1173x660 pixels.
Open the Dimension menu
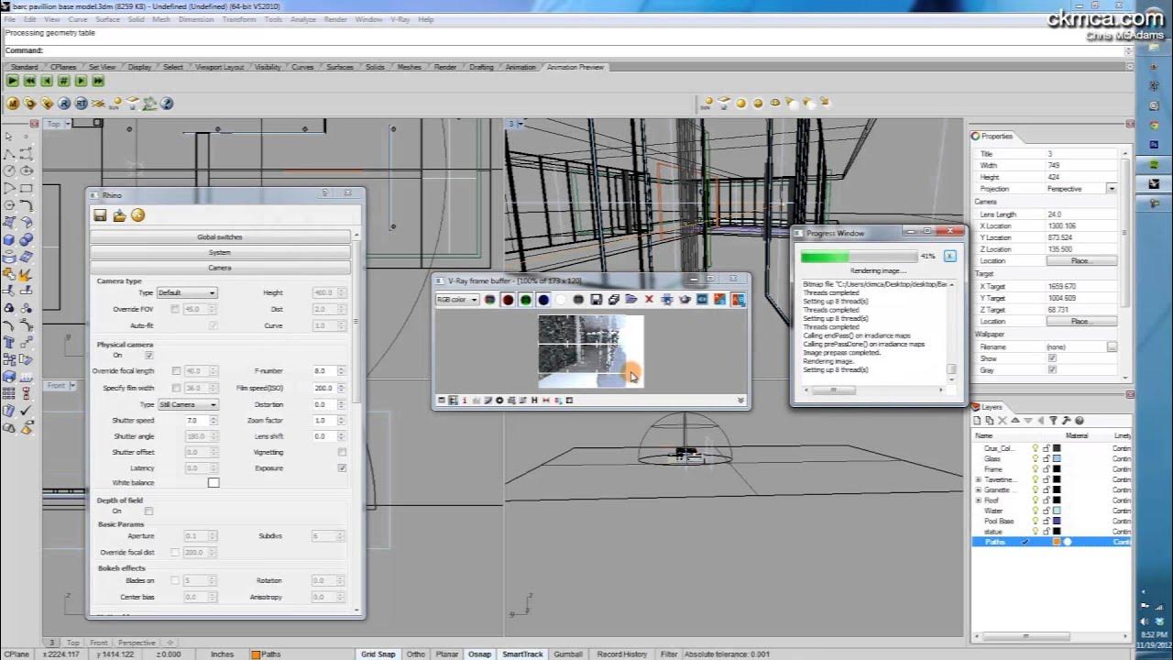(195, 19)
